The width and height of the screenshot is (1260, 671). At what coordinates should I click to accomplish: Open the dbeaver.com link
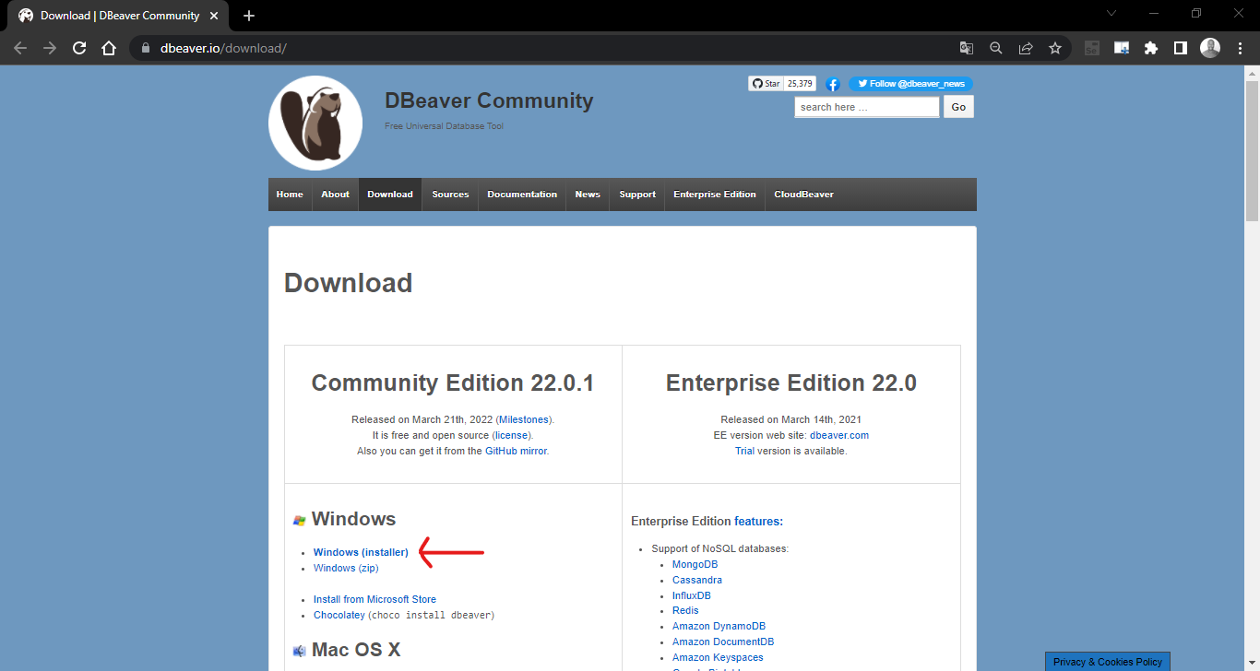(839, 435)
